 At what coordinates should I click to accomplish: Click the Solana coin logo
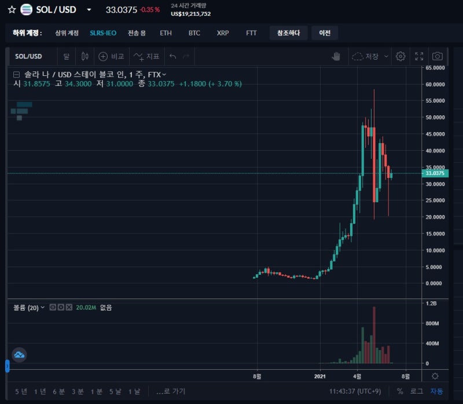[26, 10]
